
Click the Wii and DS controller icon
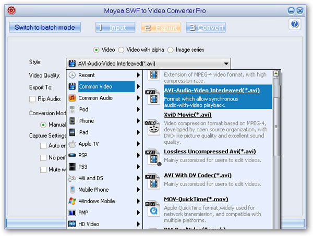[x=72, y=178]
